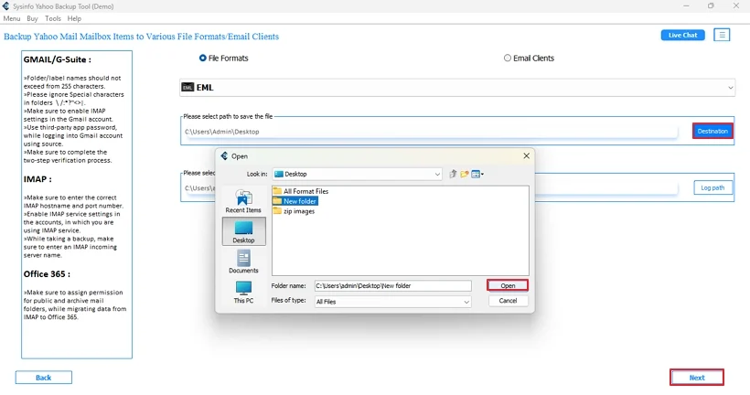Select Documents in the dialog sidebar

point(243,262)
